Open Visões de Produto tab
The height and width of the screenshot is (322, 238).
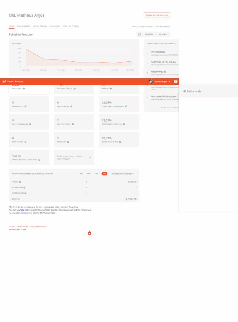coord(71,26)
